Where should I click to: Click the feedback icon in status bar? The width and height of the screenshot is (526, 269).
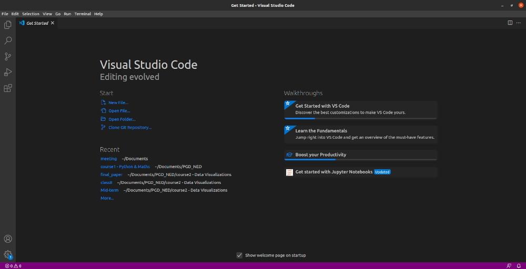pos(509,266)
